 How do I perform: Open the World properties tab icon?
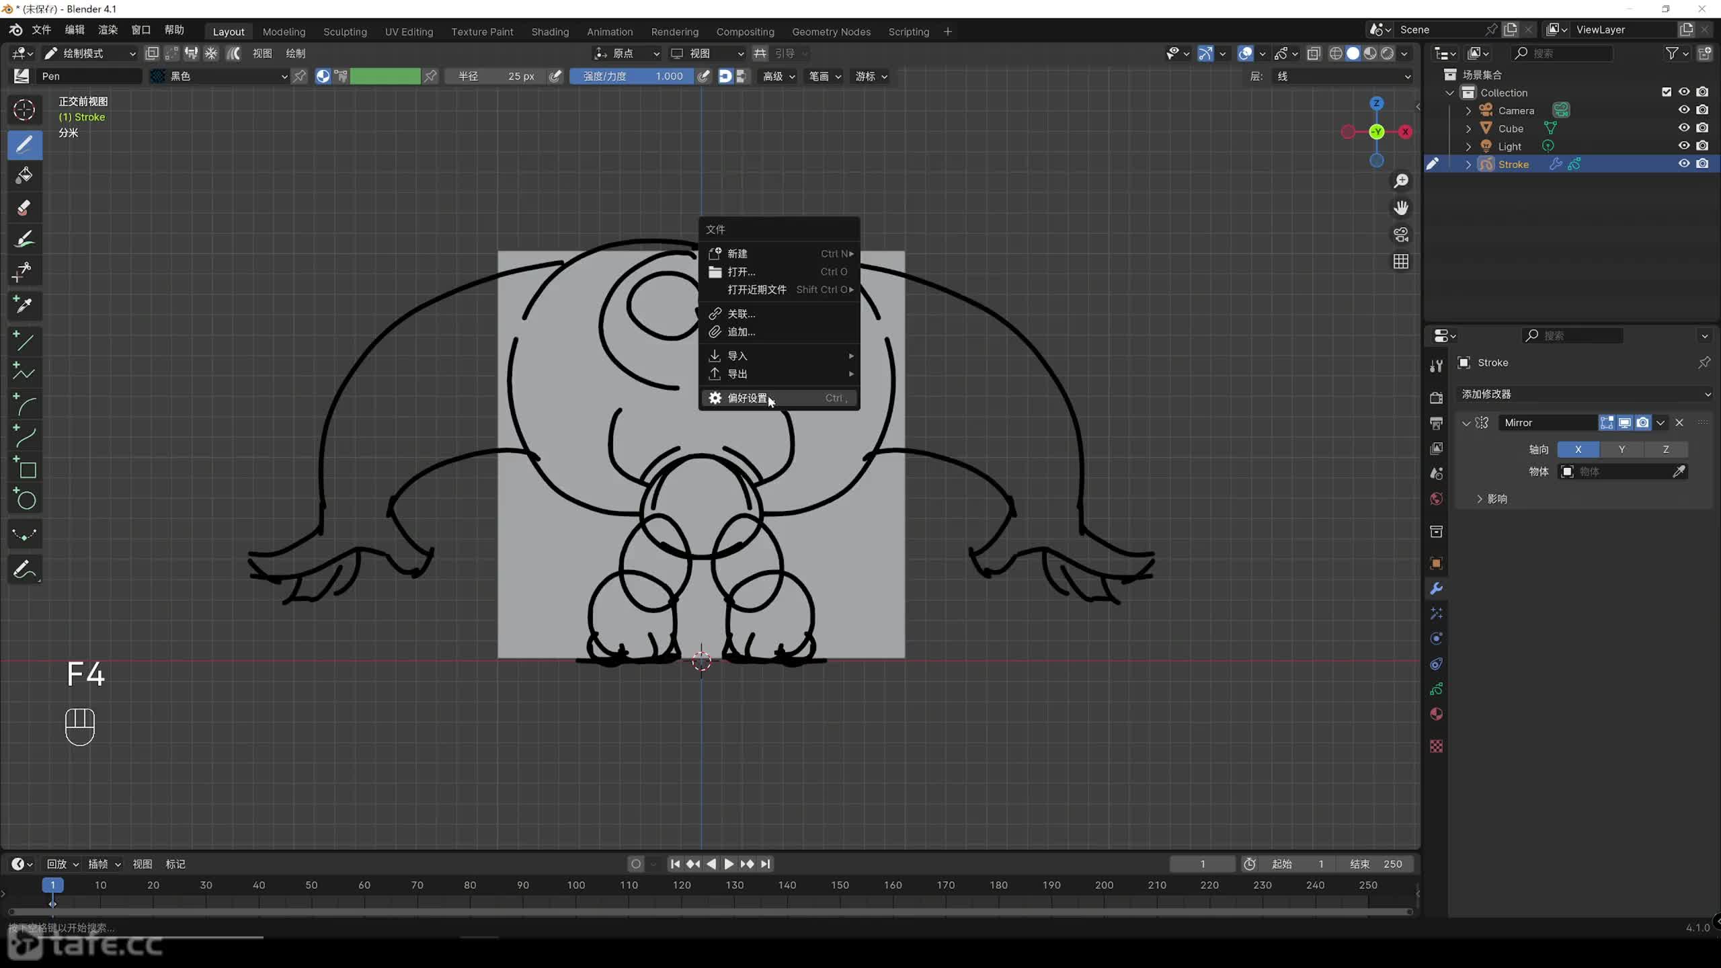pos(1437,499)
